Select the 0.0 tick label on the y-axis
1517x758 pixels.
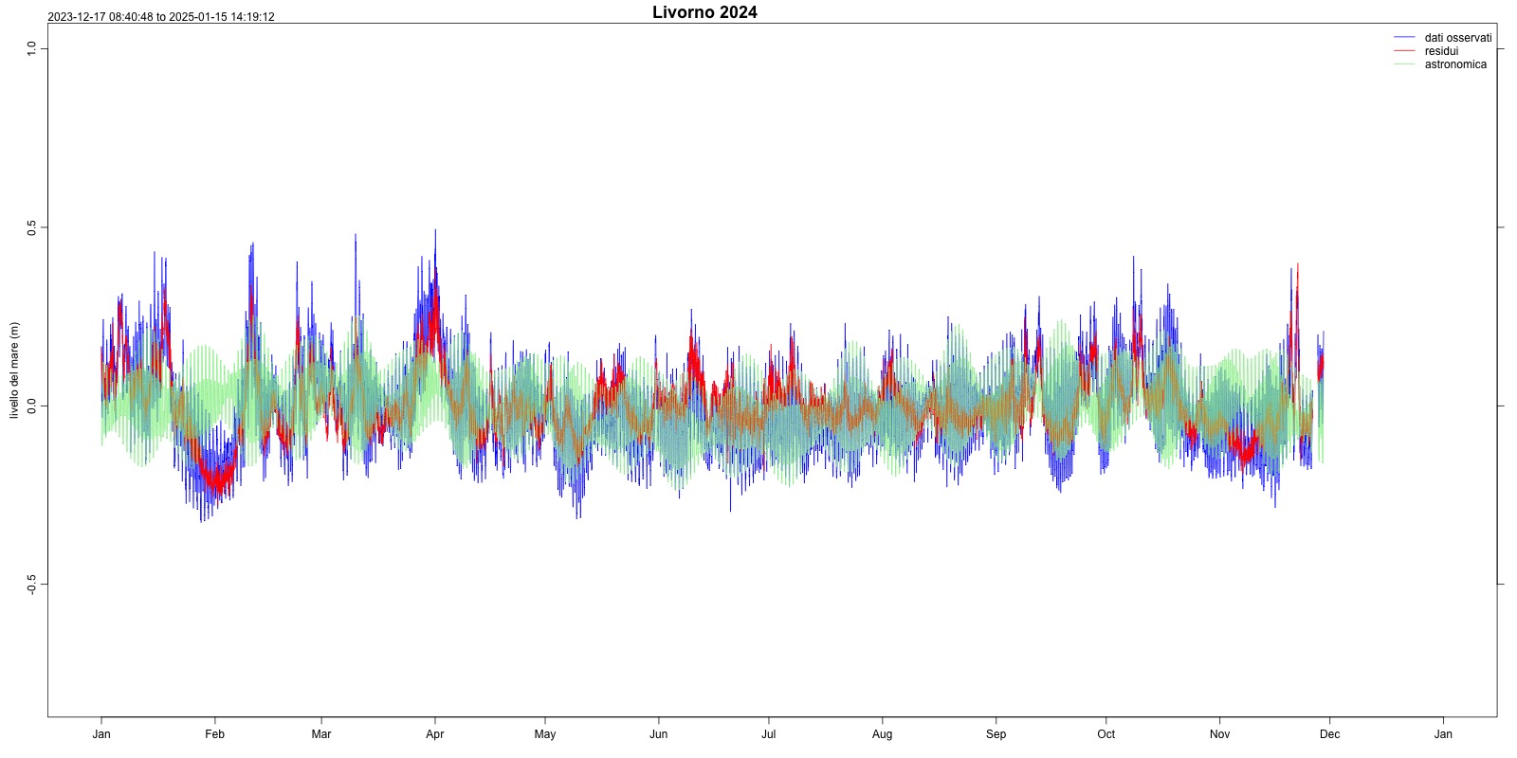(x=31, y=406)
